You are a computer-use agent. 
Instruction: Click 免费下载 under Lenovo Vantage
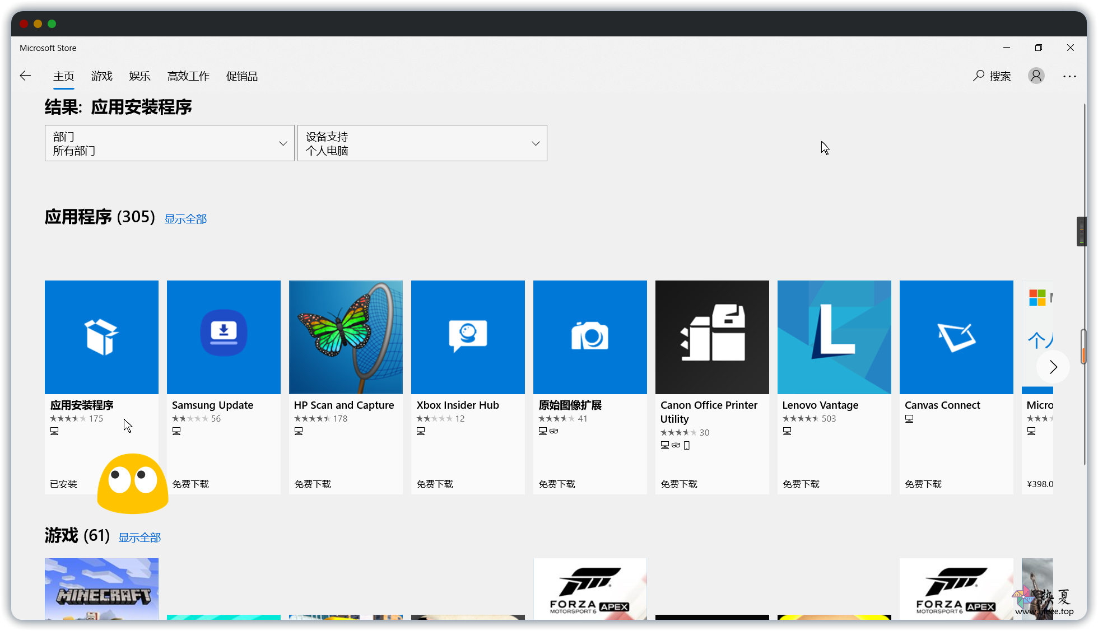[801, 484]
